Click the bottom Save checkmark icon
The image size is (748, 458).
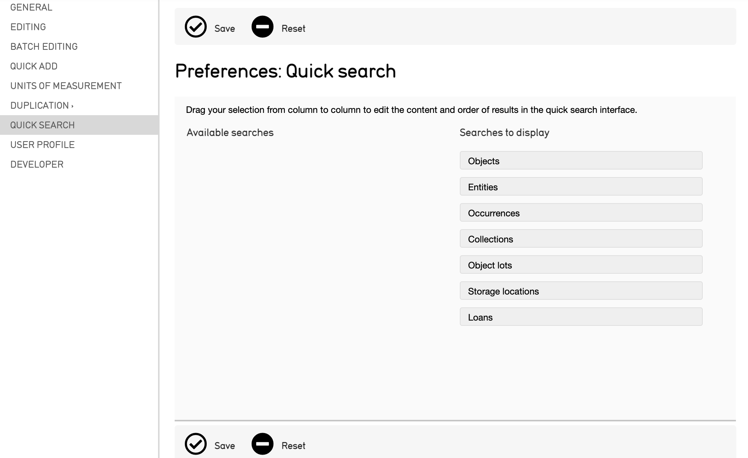click(x=195, y=444)
